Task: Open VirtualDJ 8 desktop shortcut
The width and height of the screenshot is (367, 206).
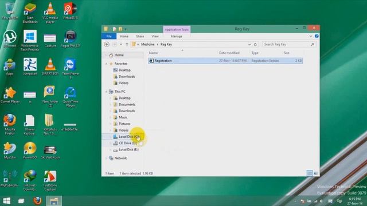Action: 70,11
